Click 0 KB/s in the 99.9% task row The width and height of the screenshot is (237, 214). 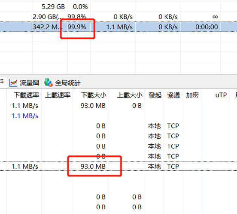point(168,27)
